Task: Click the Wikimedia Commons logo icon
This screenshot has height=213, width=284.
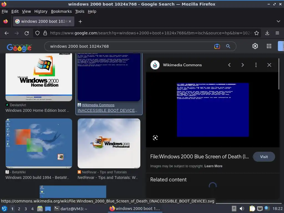Action: 155,65
